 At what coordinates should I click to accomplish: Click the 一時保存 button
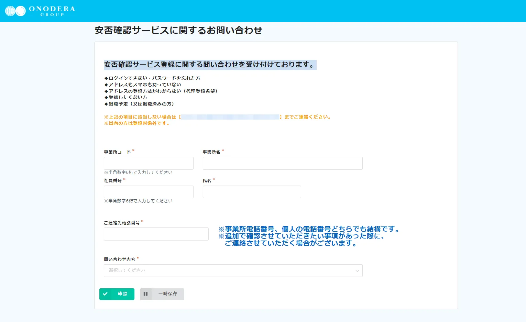click(162, 294)
